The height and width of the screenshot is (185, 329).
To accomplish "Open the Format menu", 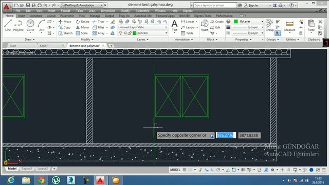I will tap(65, 11).
